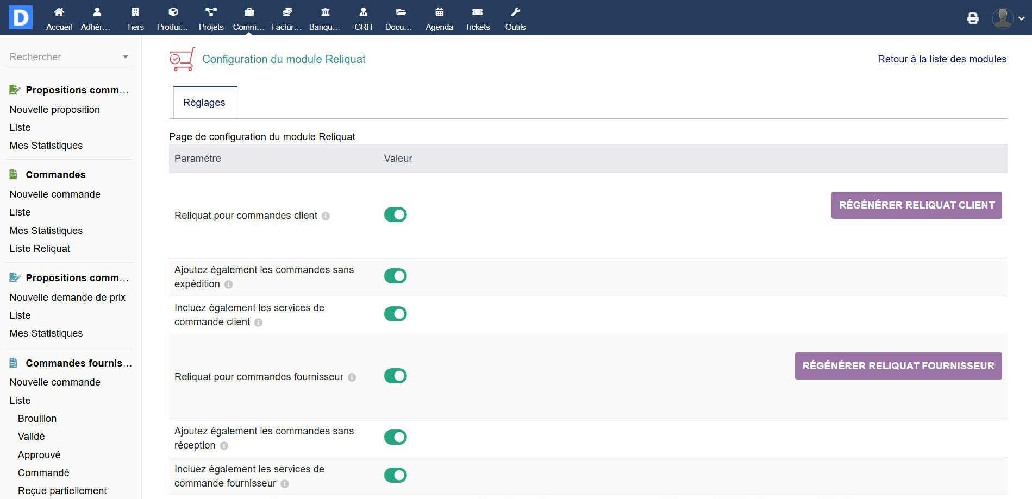Disable Reliquat pour commandes client toggle
The image size is (1032, 499).
395,215
